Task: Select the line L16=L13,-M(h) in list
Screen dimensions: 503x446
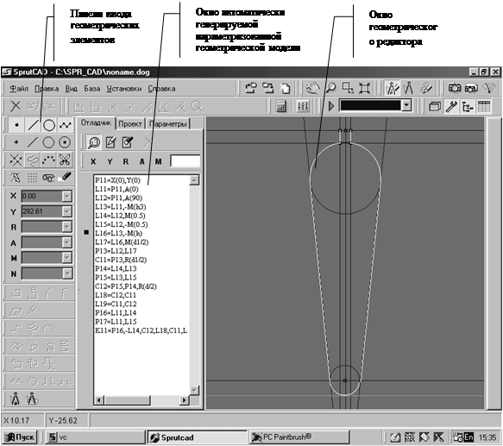Action: click(x=119, y=233)
